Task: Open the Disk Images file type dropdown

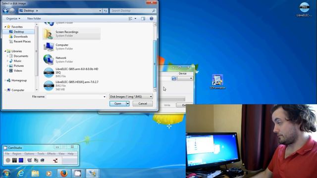Action: (131, 97)
